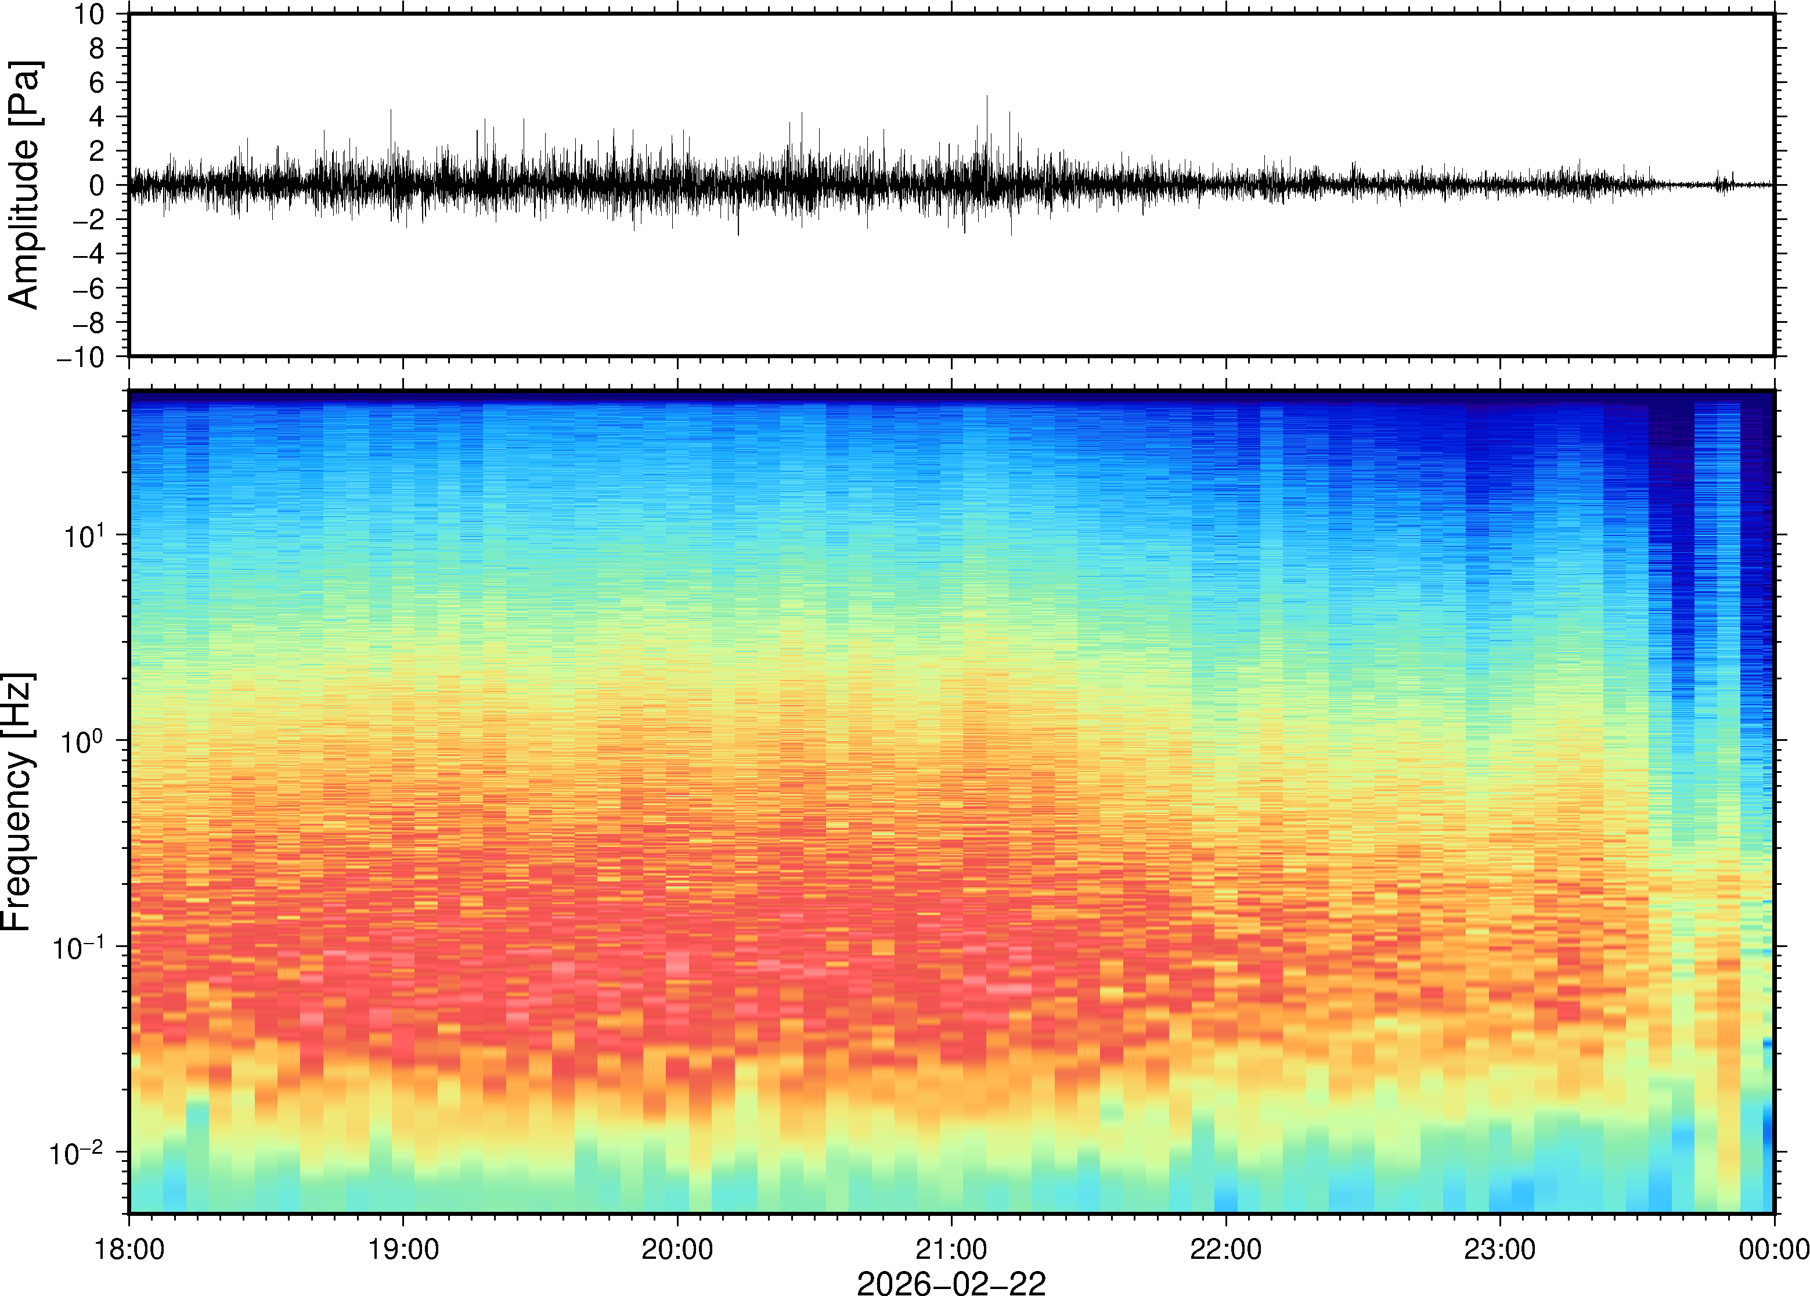The height and width of the screenshot is (1296, 1810).
Task: Click the 2026-02-22 date label
Action: [x=951, y=1283]
